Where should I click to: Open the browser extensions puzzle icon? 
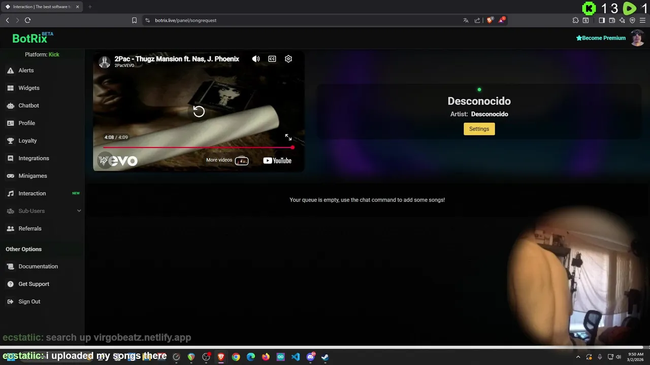tap(575, 20)
